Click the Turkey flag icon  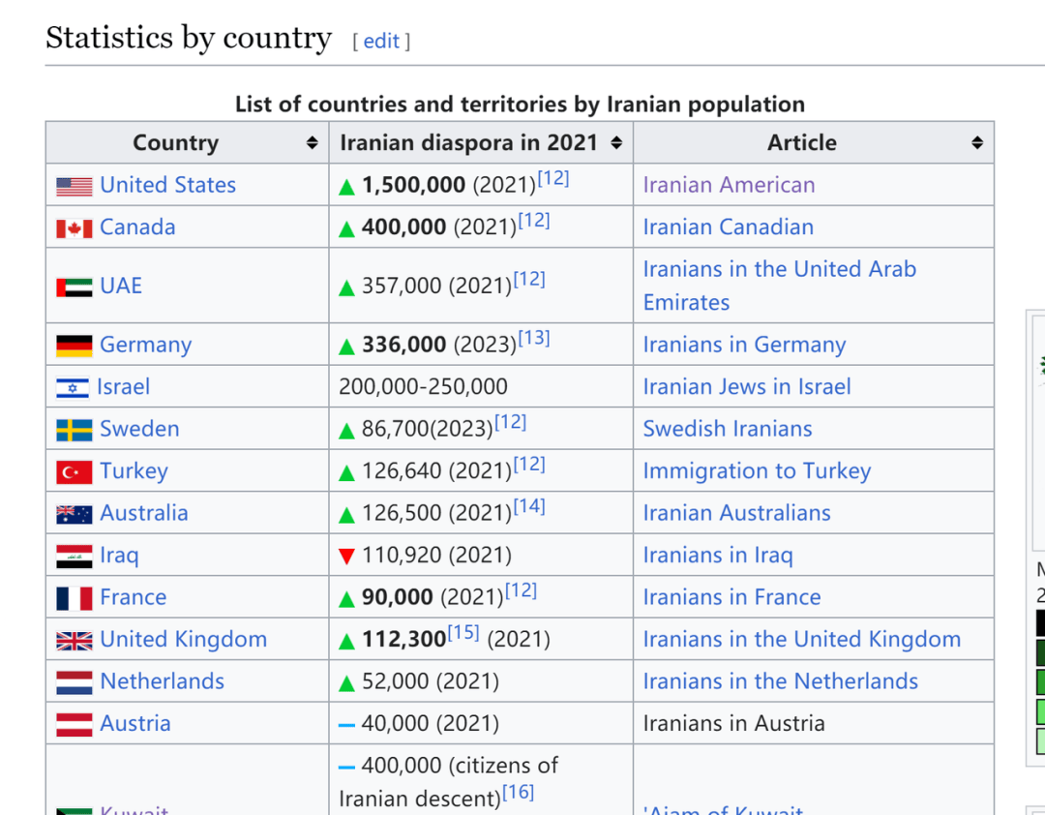[x=75, y=472]
